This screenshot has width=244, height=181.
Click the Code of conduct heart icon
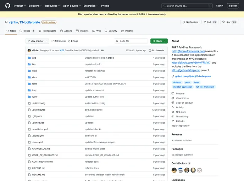(x=173, y=103)
